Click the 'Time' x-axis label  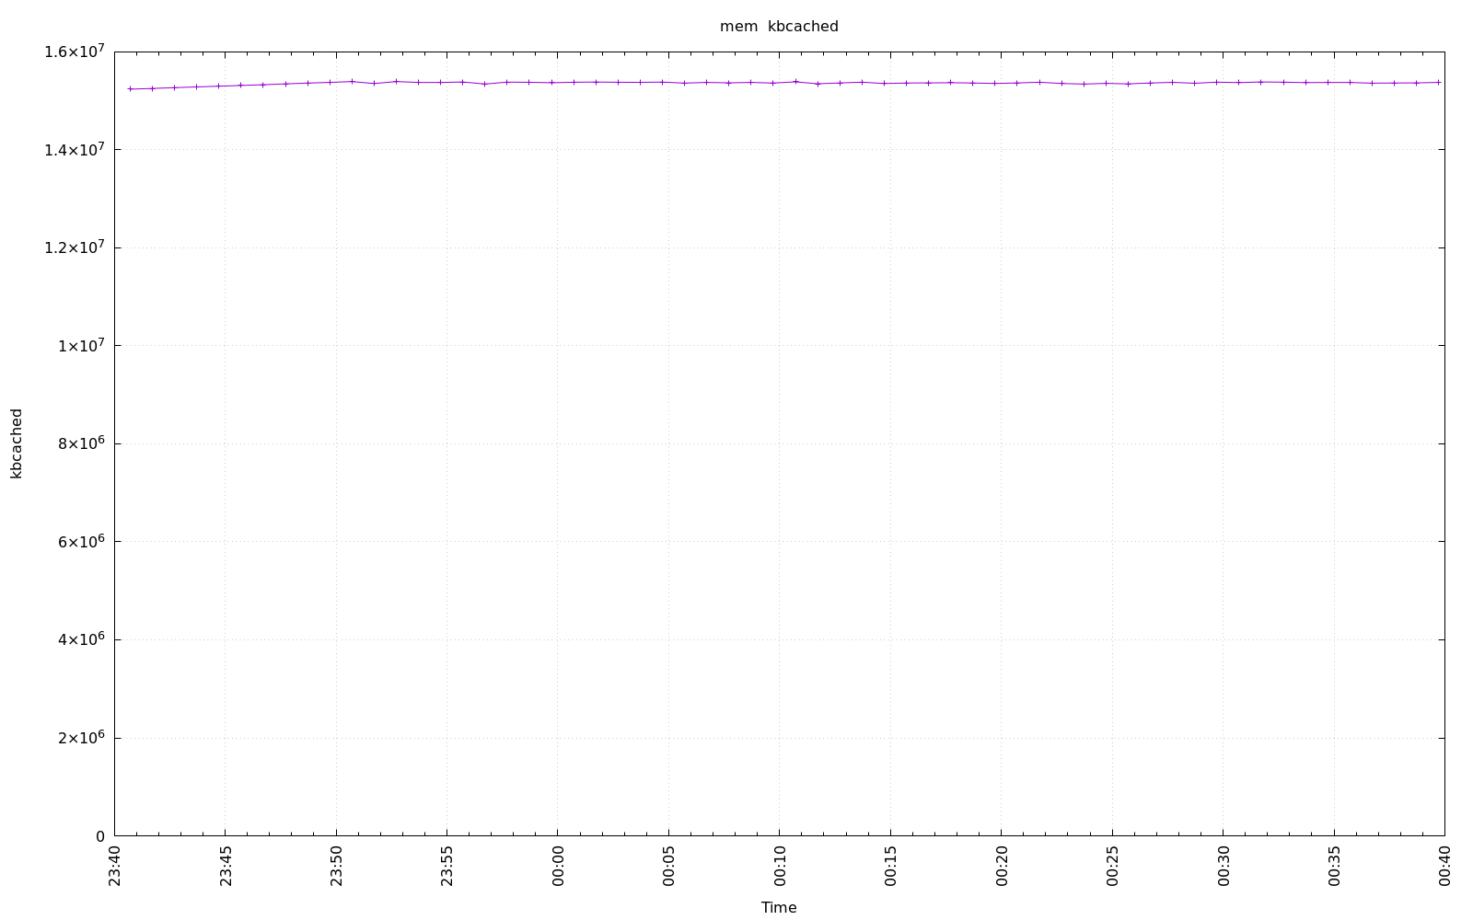click(779, 907)
